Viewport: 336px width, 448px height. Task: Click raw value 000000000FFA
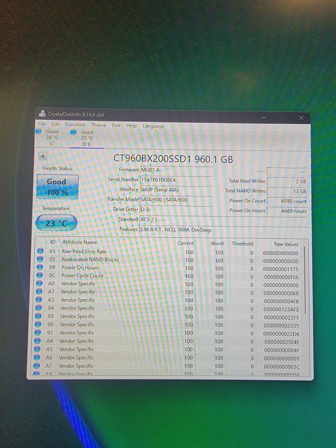pyautogui.click(x=281, y=277)
